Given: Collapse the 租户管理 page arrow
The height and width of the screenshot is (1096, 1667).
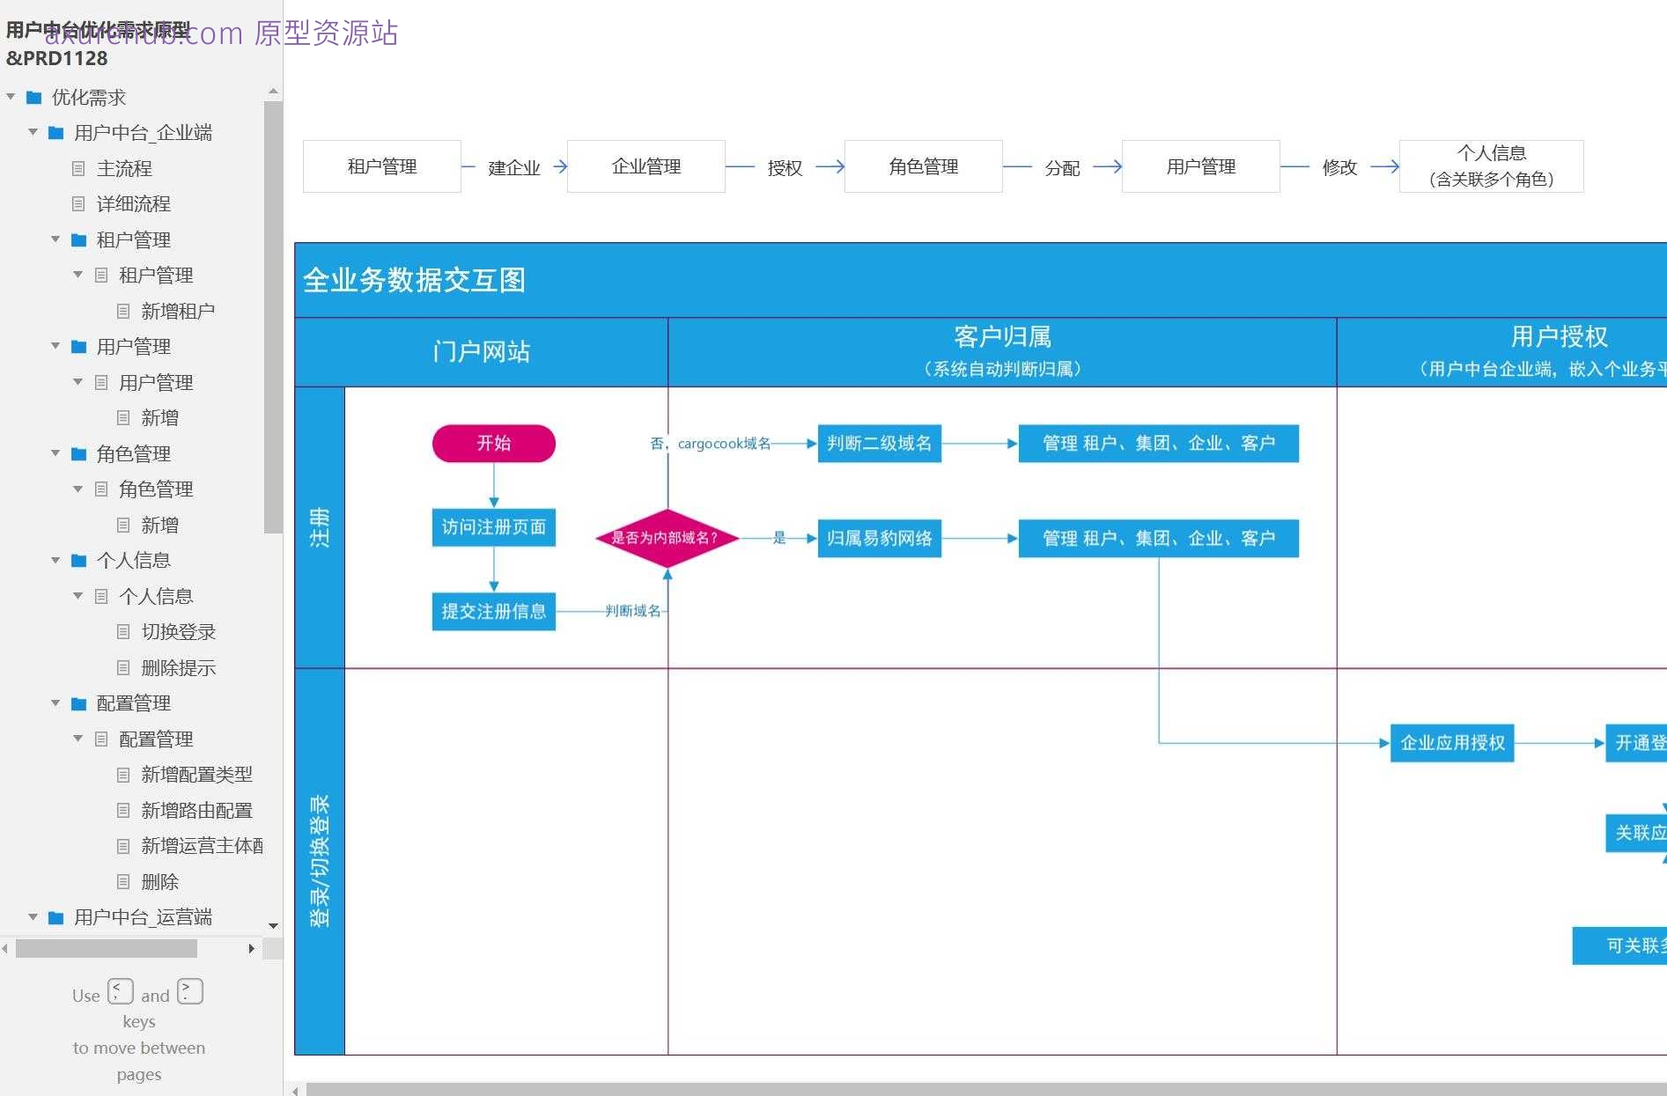Looking at the screenshot, I should (77, 275).
